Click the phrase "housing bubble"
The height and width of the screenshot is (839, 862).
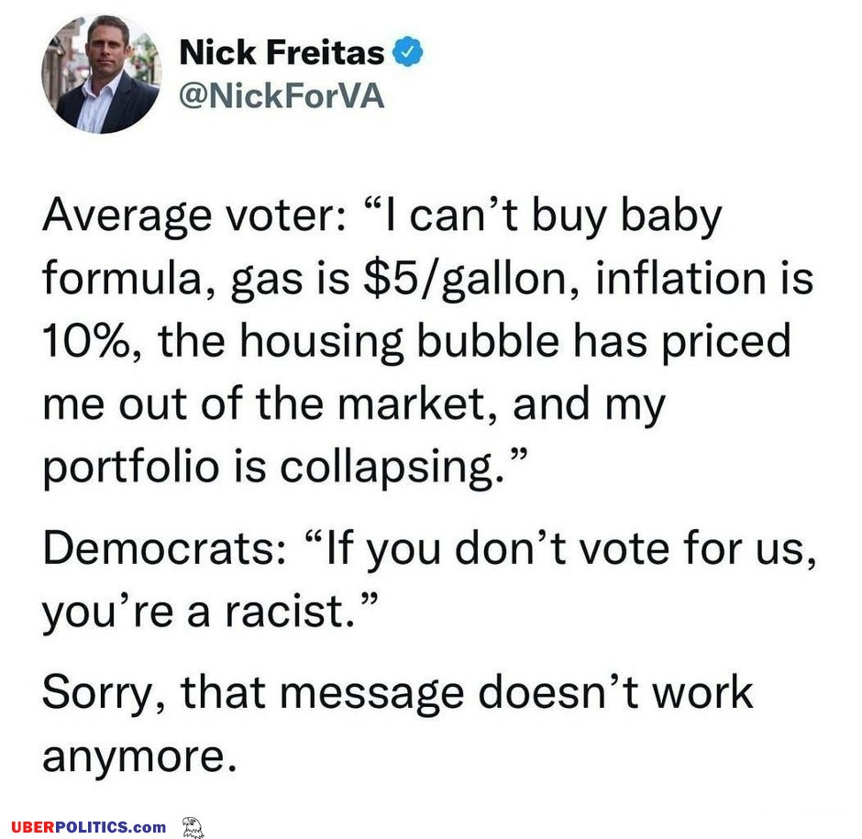coord(399,342)
